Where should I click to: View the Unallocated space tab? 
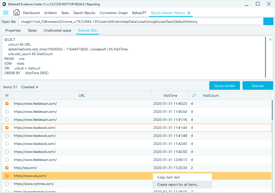(57, 30)
